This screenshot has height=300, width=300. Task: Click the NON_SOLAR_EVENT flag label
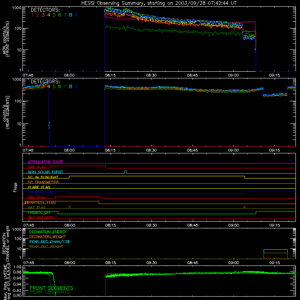45,172
